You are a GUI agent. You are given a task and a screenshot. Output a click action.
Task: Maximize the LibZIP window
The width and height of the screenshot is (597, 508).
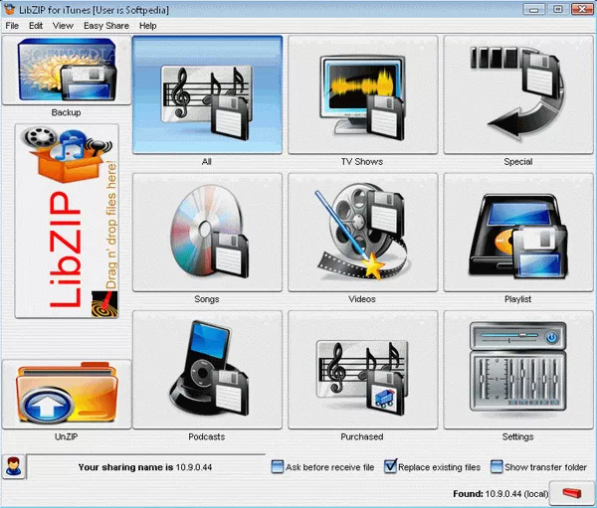558,9
